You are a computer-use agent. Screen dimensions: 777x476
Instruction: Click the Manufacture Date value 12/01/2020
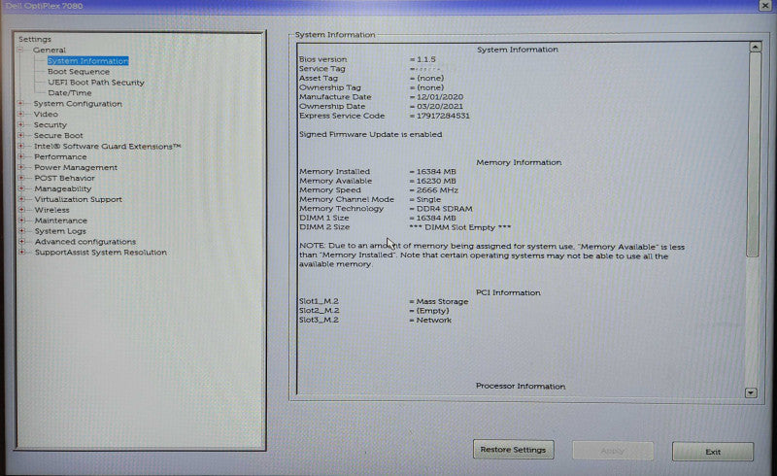[x=440, y=97]
